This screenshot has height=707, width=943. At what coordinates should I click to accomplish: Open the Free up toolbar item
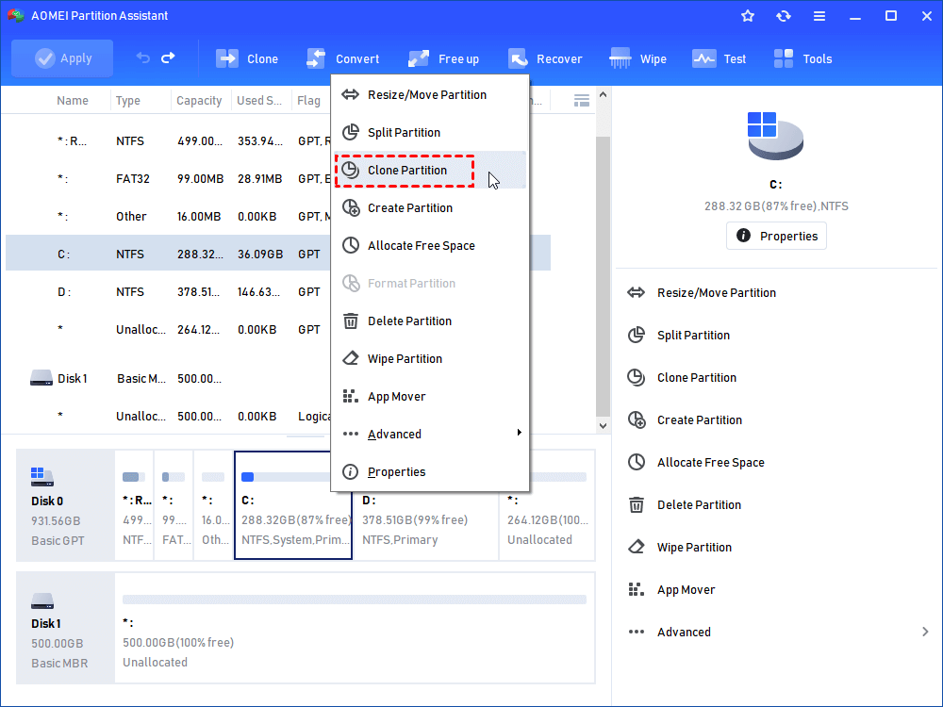pyautogui.click(x=444, y=58)
